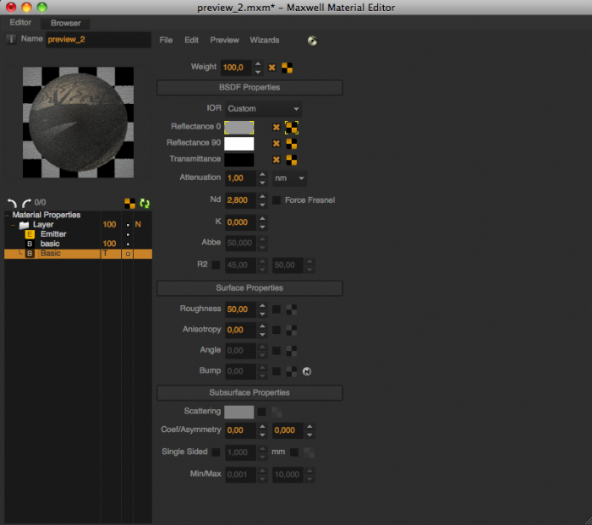Open the Attenuation nm unit dropdown
Viewport: 592px width, 525px height.
pos(289,178)
